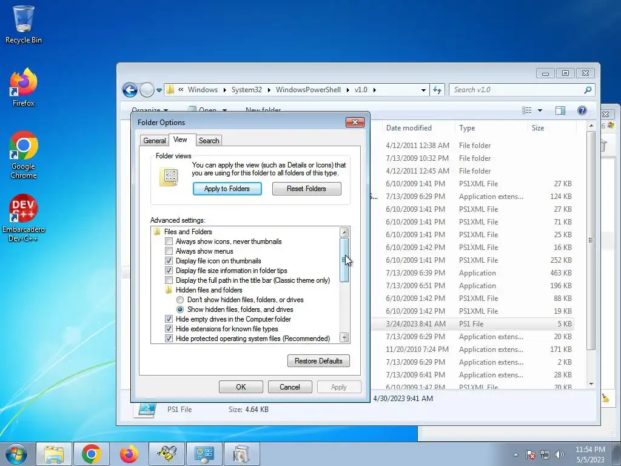Select the View tab
The height and width of the screenshot is (466, 621).
pos(180,140)
